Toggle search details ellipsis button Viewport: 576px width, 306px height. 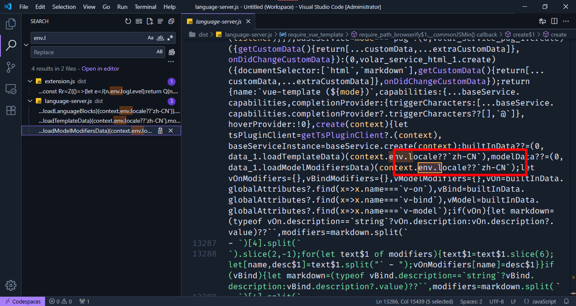tap(171, 61)
